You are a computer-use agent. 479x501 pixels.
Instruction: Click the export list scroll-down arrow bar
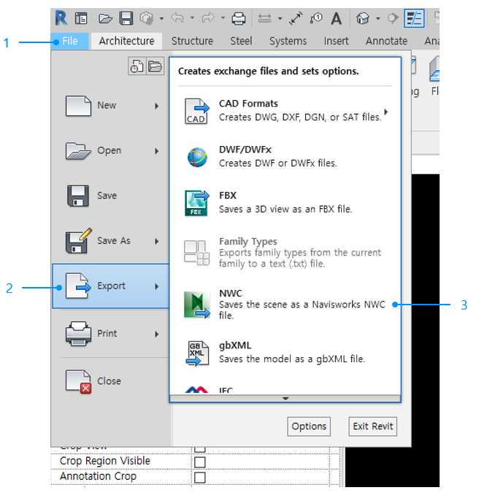pyautogui.click(x=285, y=399)
